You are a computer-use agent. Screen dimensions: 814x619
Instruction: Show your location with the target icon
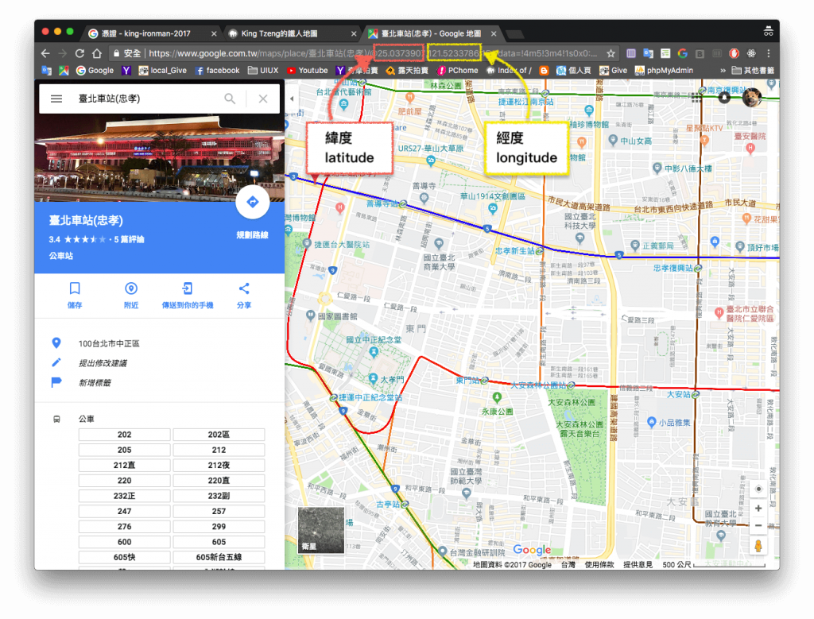758,489
